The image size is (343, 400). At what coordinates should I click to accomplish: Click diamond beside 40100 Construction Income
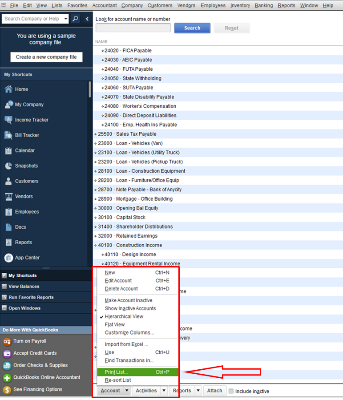pyautogui.click(x=96, y=246)
